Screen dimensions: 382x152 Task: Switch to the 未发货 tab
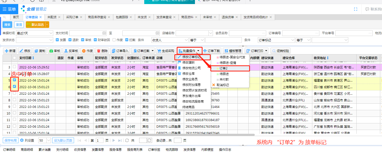point(142,17)
